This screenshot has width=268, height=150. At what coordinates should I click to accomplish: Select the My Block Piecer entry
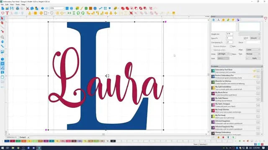click(236, 94)
